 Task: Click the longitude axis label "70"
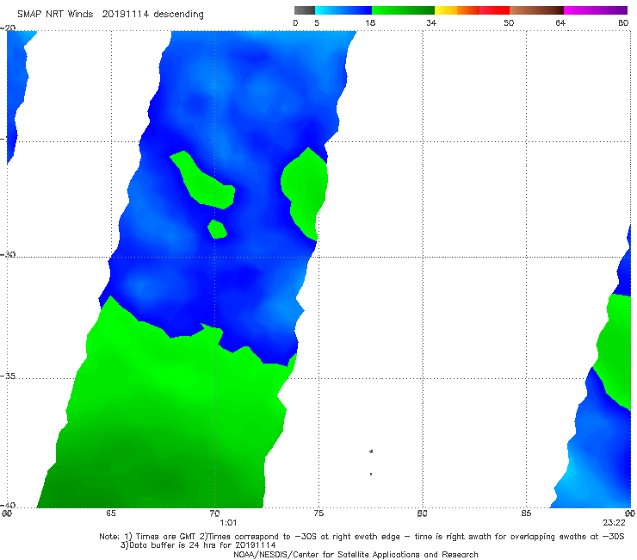click(214, 513)
